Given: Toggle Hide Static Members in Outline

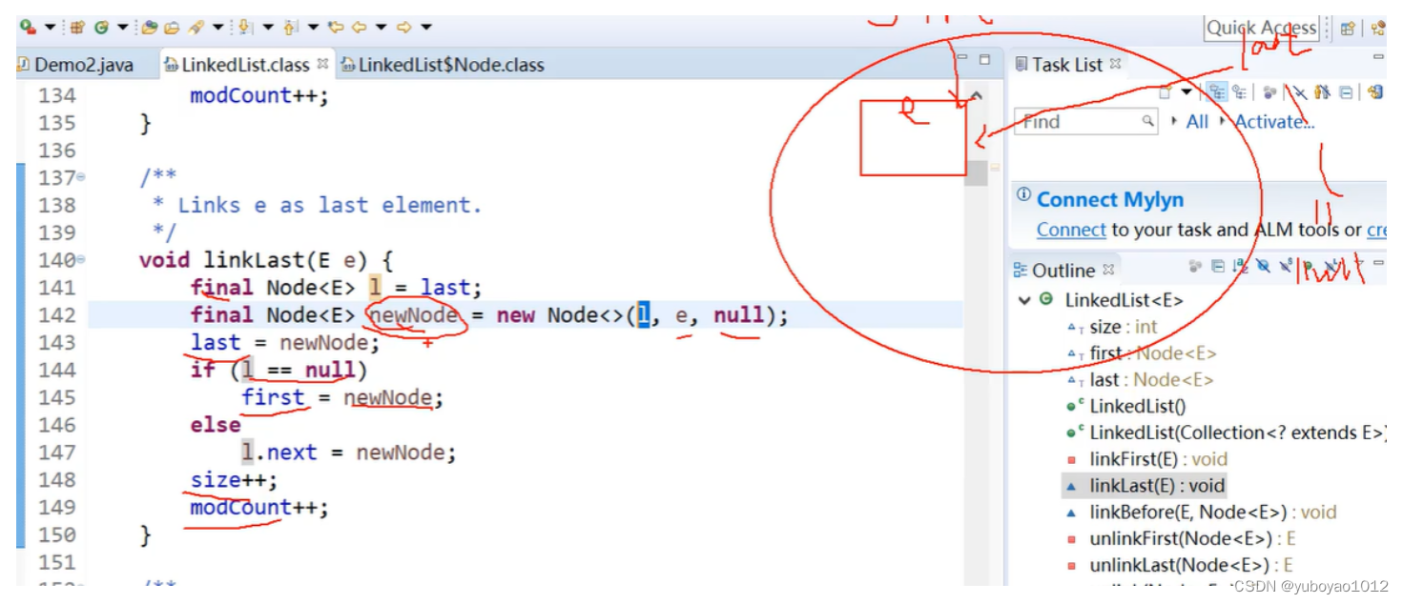Looking at the screenshot, I should point(1287,266).
